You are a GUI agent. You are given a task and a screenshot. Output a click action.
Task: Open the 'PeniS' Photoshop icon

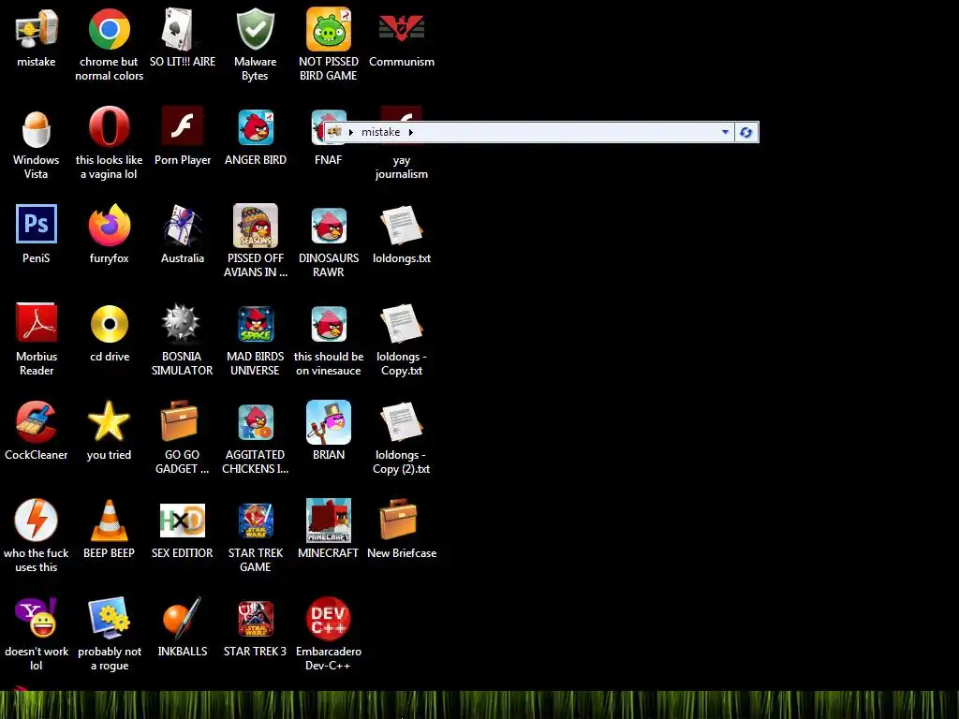(37, 224)
